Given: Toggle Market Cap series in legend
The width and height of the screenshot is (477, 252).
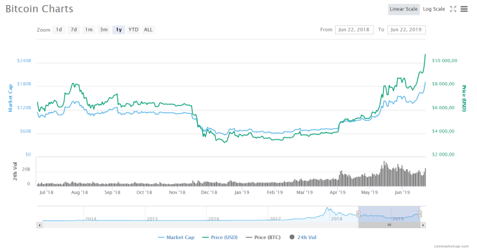Looking at the screenshot, I should point(176,237).
